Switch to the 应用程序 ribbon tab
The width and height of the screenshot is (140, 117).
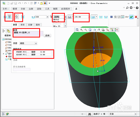tap(66, 9)
